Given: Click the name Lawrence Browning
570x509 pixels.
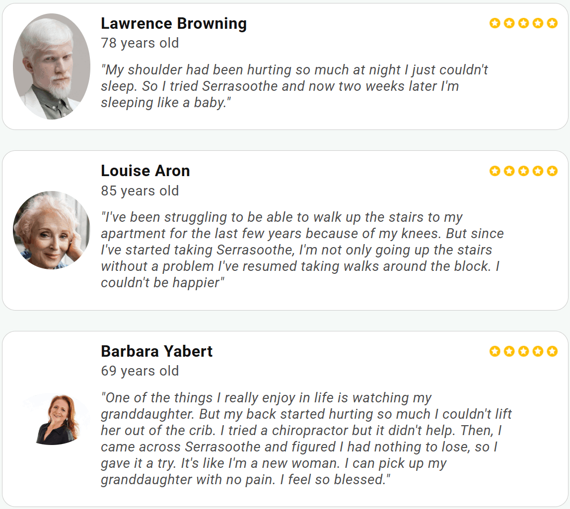Looking at the screenshot, I should coord(173,23).
